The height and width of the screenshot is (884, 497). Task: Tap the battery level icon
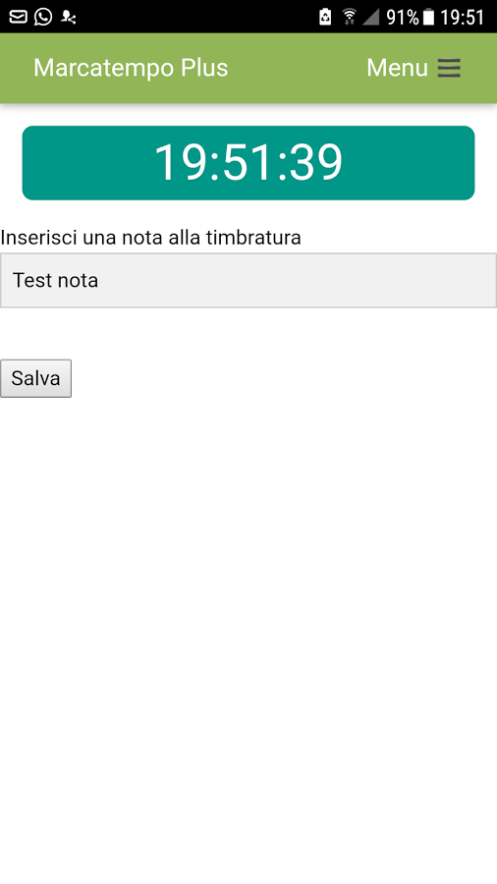[x=429, y=17]
